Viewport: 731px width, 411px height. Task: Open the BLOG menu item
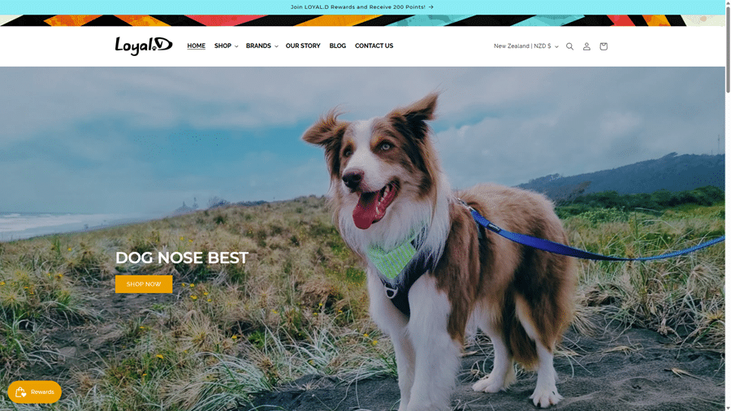(x=338, y=45)
